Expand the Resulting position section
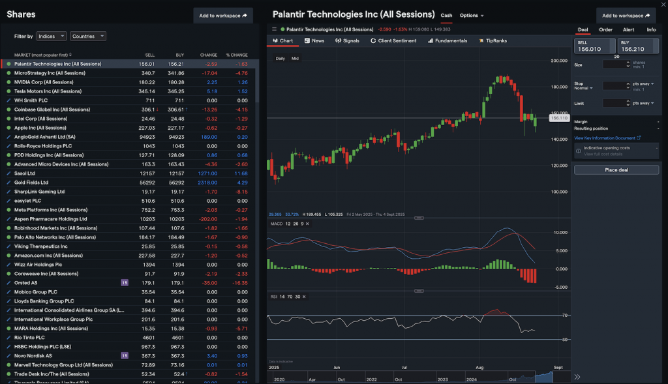Screen dimensions: 668x384 pos(658,128)
